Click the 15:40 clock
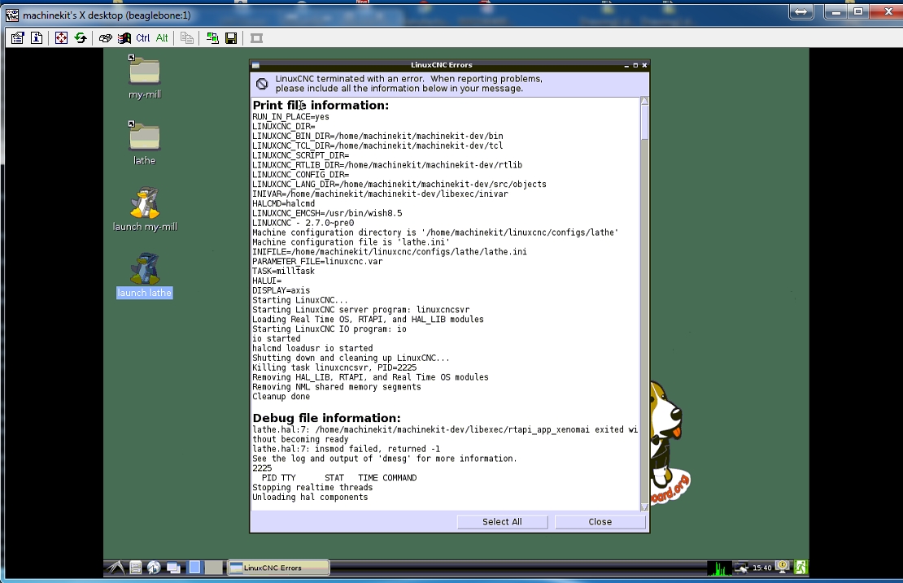Image resolution: width=903 pixels, height=583 pixels. click(x=762, y=568)
